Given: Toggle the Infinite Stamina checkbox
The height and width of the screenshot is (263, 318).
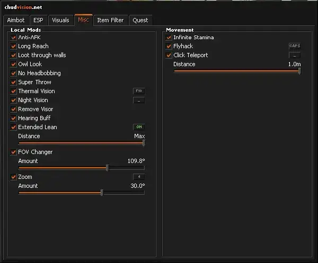Looking at the screenshot, I should pyautogui.click(x=169, y=38).
